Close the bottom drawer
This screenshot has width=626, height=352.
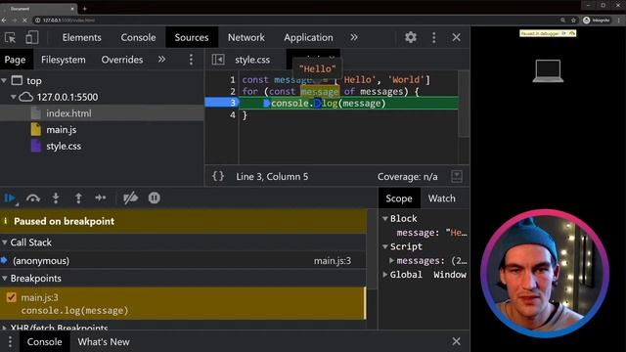pyautogui.click(x=457, y=341)
